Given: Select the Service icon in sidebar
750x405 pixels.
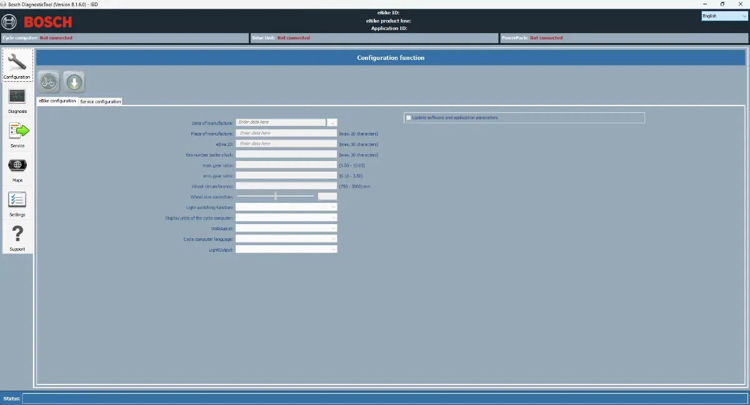Looking at the screenshot, I should (x=17, y=134).
